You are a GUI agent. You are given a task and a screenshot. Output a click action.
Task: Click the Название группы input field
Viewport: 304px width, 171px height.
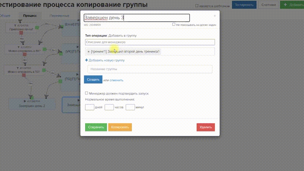pos(149,69)
